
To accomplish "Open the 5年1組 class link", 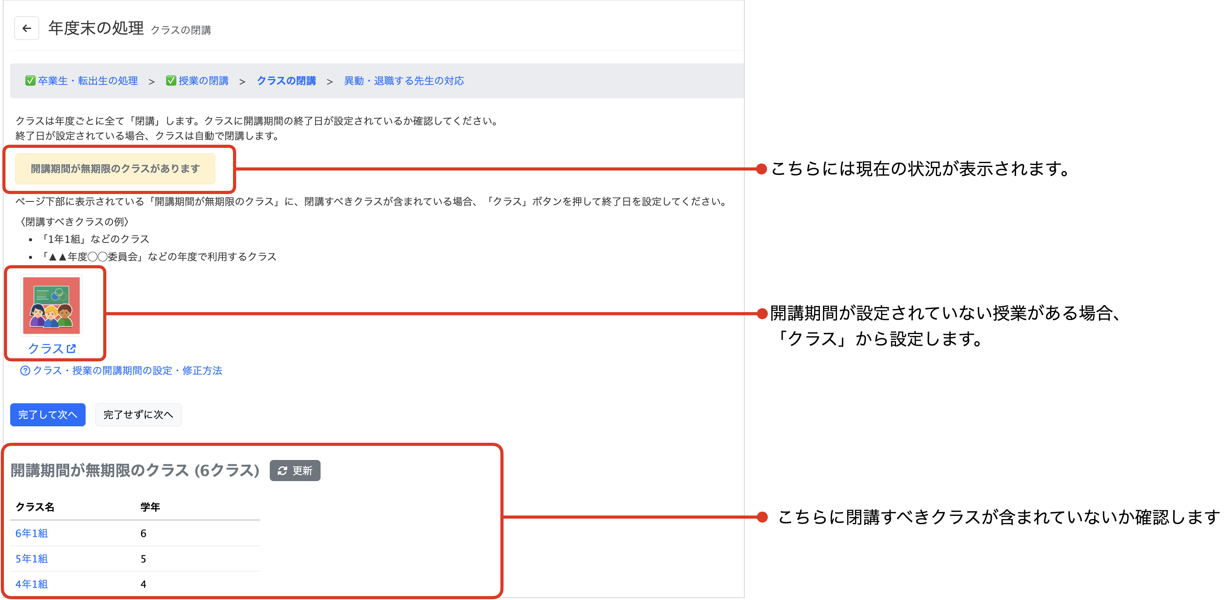I will point(31,559).
